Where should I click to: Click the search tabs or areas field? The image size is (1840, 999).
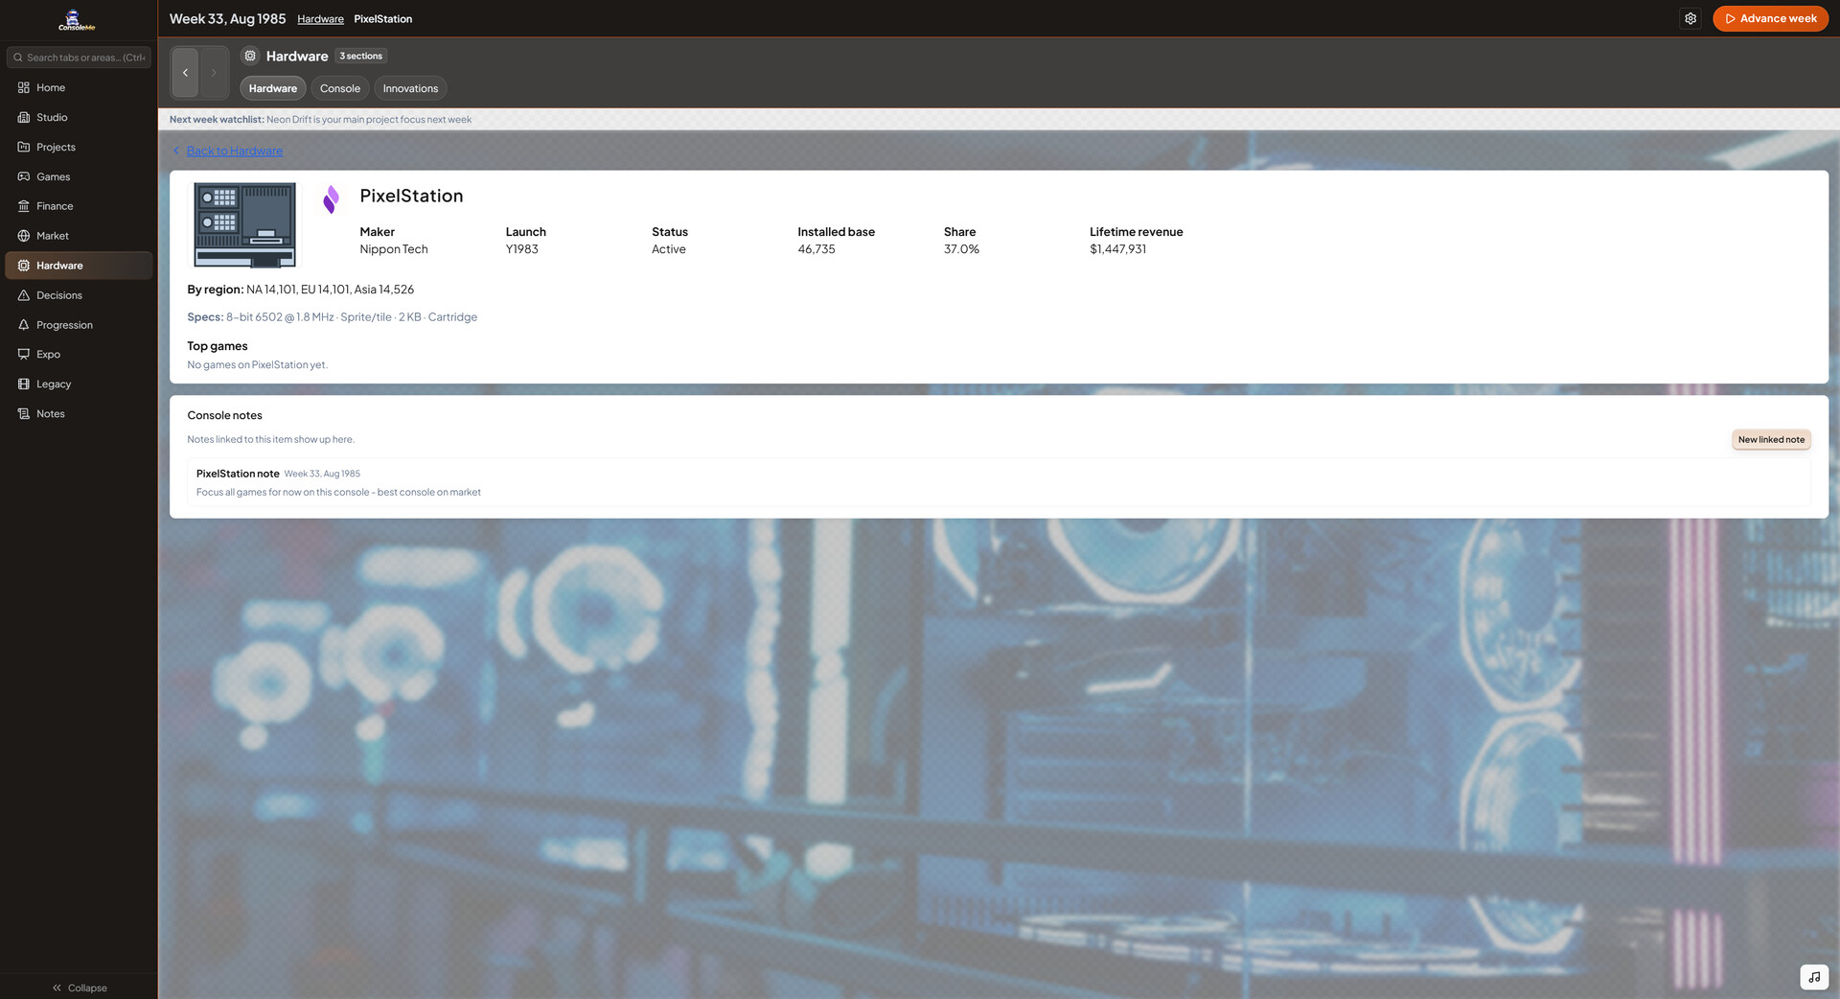(80, 58)
